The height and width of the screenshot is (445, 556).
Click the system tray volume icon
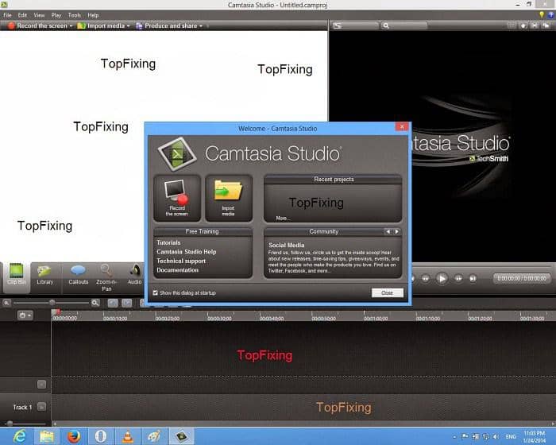pyautogui.click(x=496, y=436)
